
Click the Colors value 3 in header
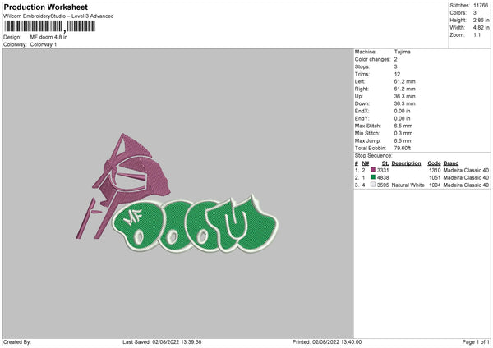coord(475,13)
